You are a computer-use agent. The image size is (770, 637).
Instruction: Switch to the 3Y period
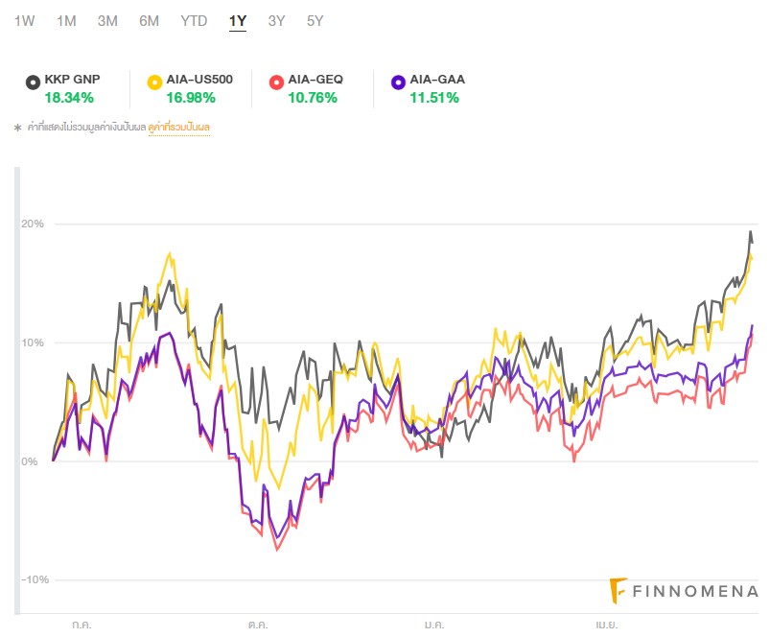coord(276,20)
